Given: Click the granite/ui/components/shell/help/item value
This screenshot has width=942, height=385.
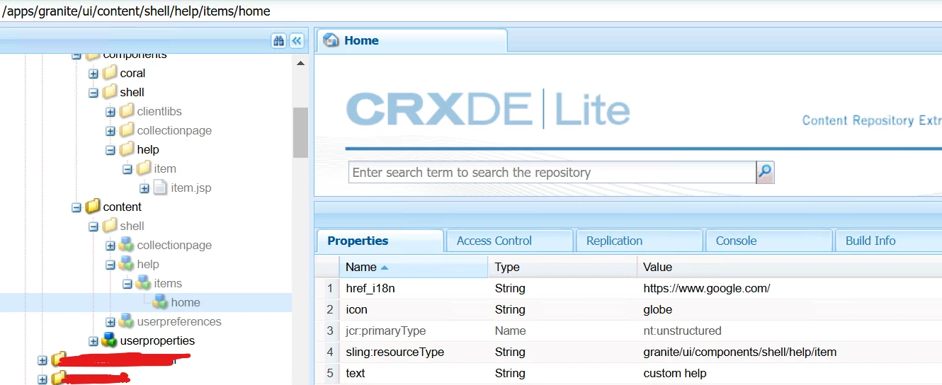Looking at the screenshot, I should coord(739,352).
